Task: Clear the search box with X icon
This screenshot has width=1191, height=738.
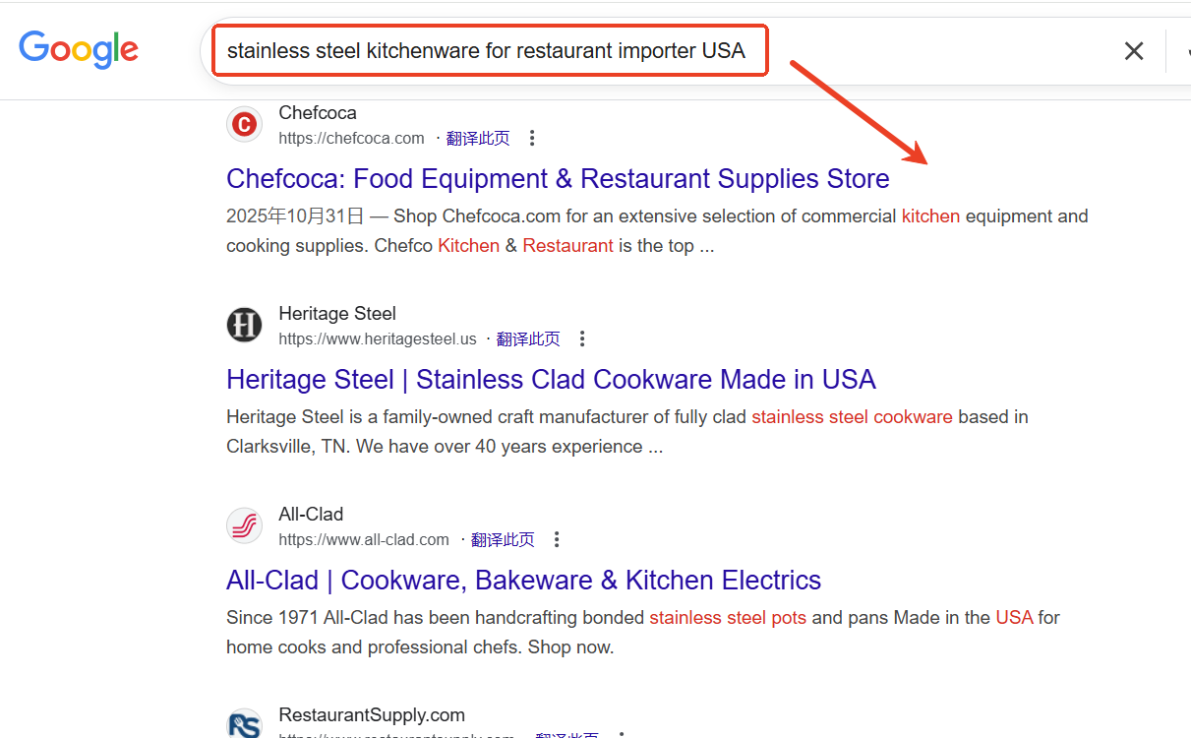Action: click(x=1134, y=51)
